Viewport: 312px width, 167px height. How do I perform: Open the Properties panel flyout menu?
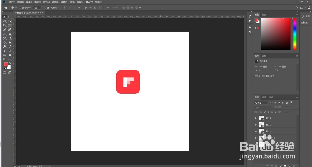coord(297,56)
